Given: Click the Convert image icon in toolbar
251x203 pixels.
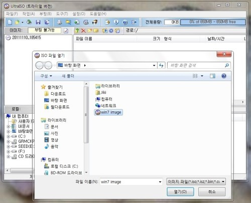Looking at the screenshot, I should (77, 22).
